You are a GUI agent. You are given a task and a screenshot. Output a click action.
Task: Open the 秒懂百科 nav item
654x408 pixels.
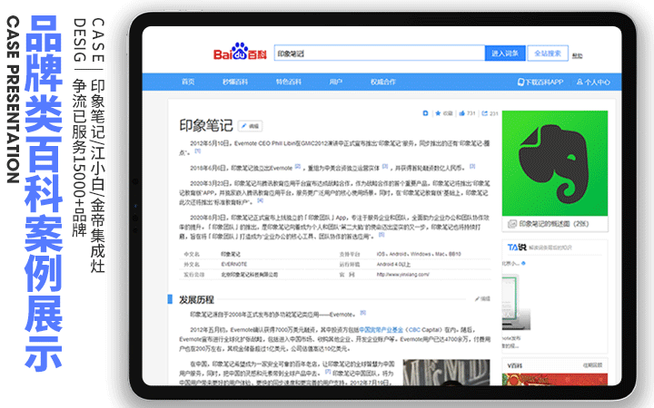pyautogui.click(x=235, y=82)
